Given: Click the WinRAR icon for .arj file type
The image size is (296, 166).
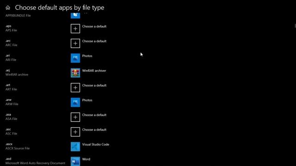Looking at the screenshot, I should 75,73.
